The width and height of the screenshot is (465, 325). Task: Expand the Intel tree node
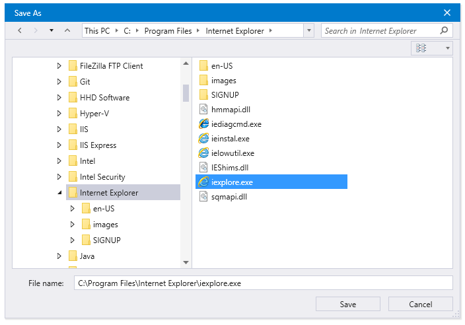pyautogui.click(x=59, y=161)
